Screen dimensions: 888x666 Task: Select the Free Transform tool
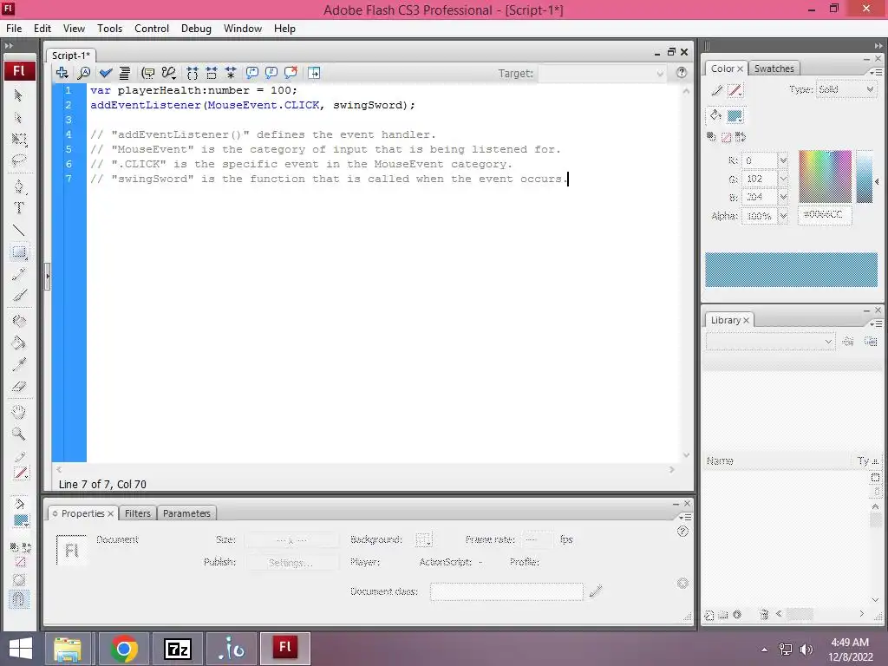(19, 140)
